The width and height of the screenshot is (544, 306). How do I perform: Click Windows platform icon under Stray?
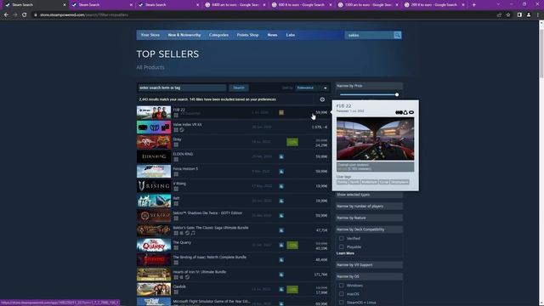176,144
